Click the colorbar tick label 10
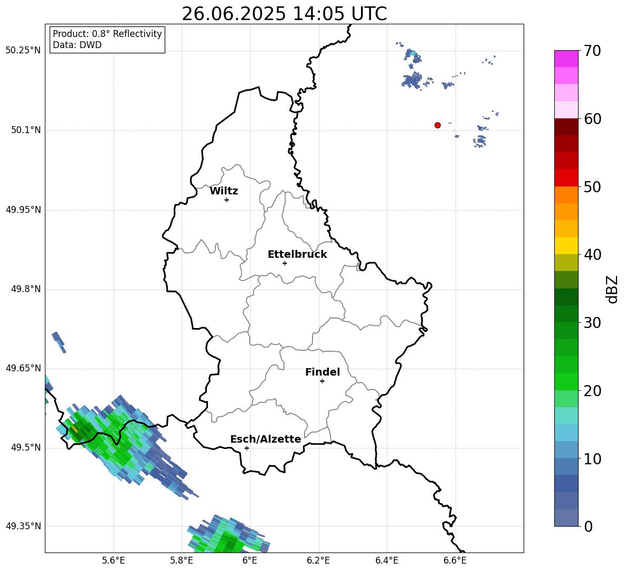 tap(592, 458)
